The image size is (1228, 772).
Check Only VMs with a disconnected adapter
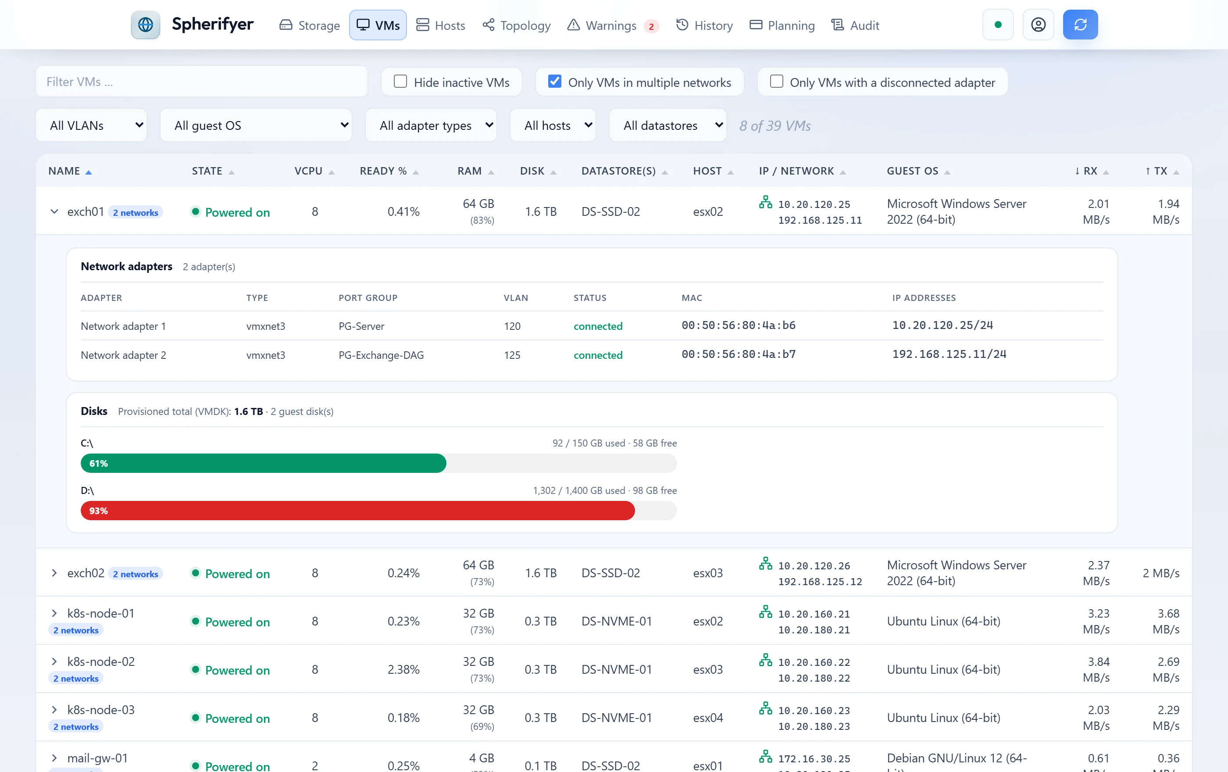tap(776, 82)
